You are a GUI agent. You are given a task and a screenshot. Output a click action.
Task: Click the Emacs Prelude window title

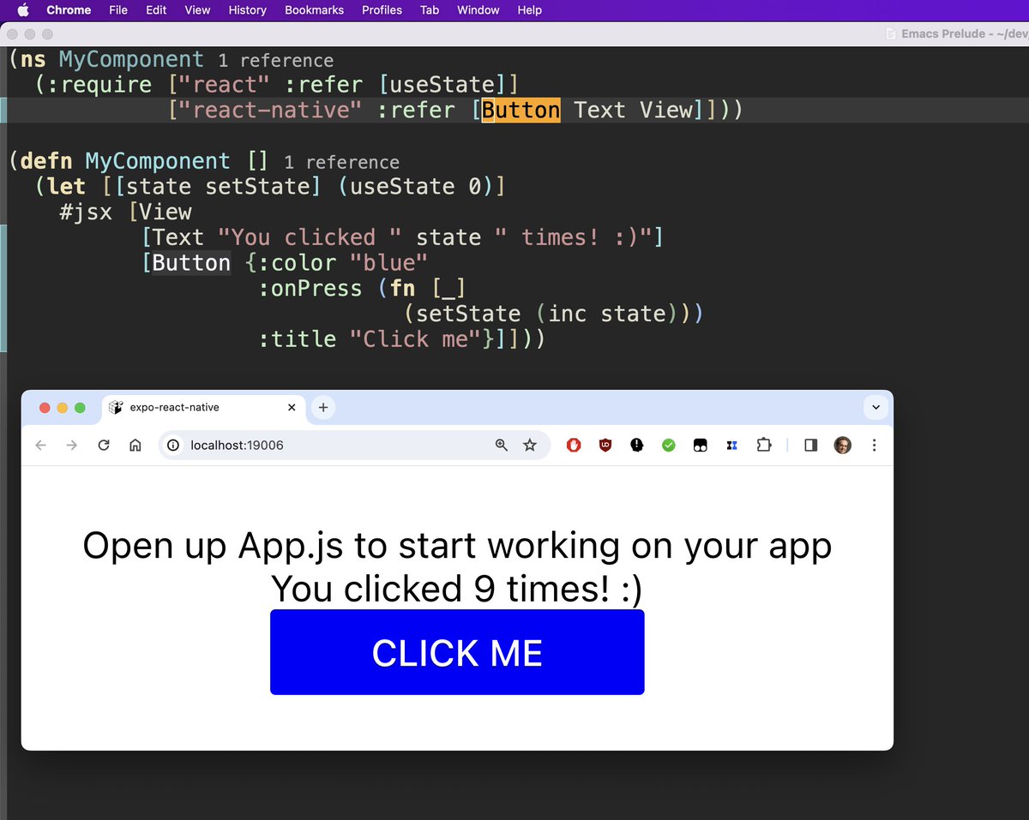964,33
